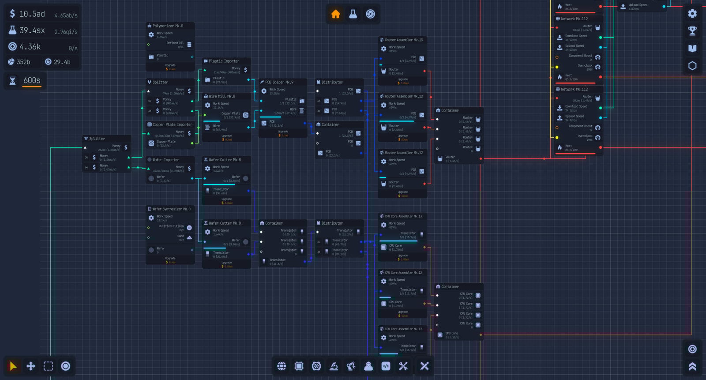
Task: Switch to the home tab
Action: click(336, 14)
